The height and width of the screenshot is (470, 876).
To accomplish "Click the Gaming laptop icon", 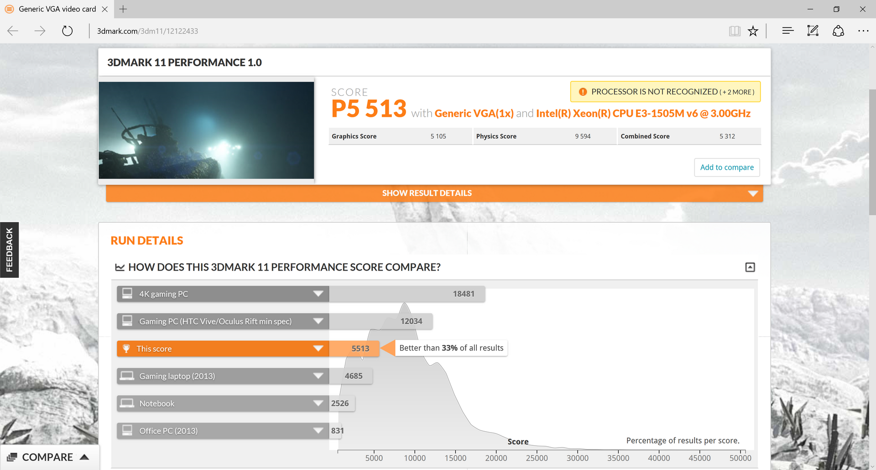I will tap(127, 376).
